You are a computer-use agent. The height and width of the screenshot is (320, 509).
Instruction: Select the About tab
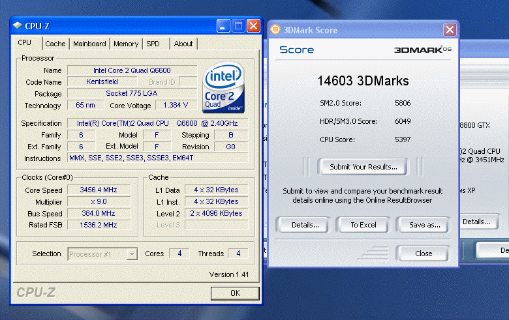(x=183, y=44)
